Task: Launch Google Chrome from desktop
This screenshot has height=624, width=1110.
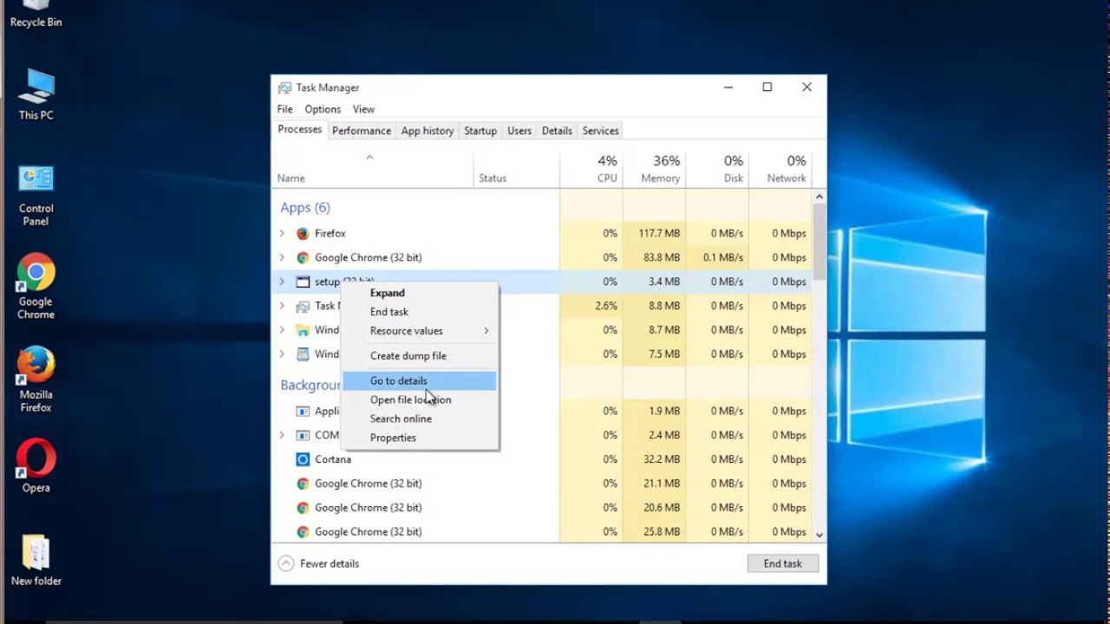Action: click(x=36, y=287)
